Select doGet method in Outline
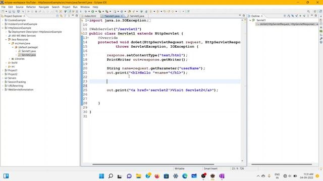 (287, 24)
